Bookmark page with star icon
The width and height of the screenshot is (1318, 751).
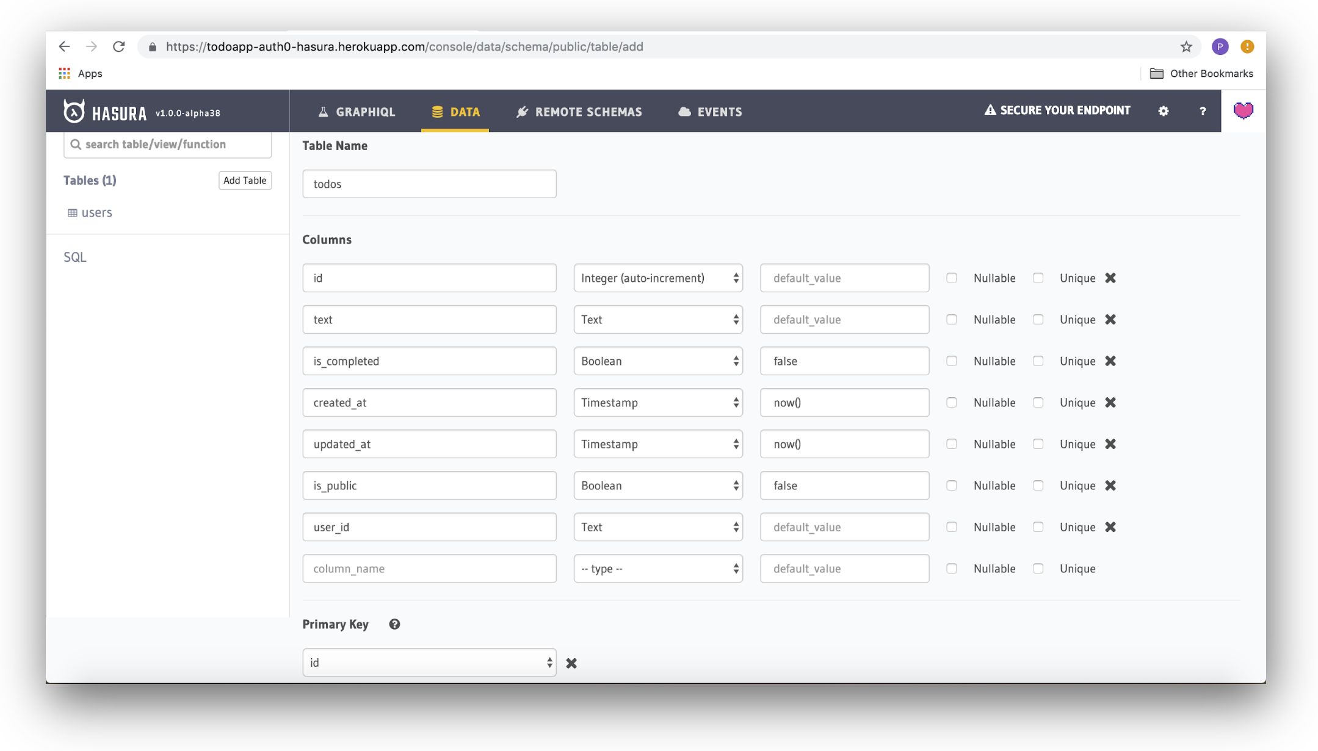point(1186,46)
